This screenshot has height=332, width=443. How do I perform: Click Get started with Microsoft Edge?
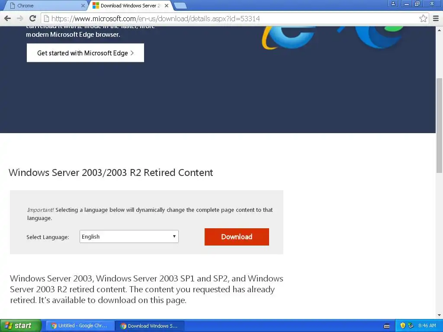point(85,53)
